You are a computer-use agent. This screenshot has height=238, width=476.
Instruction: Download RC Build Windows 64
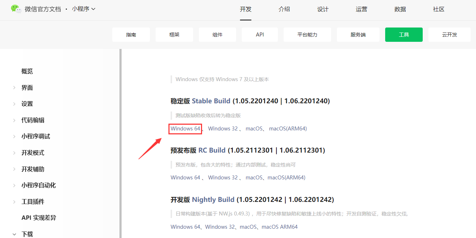click(185, 177)
